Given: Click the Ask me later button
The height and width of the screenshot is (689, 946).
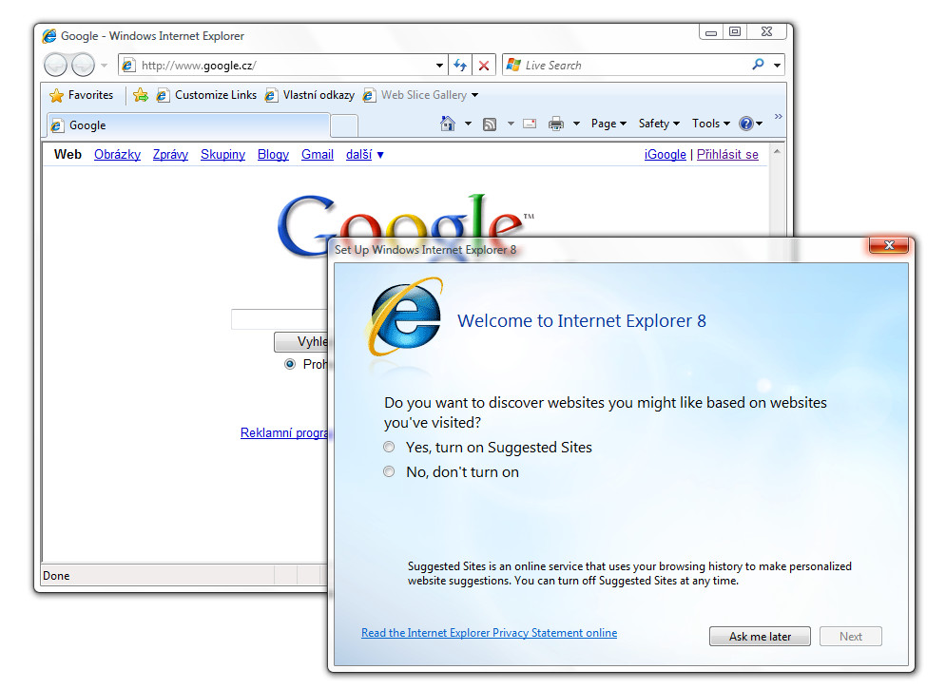Looking at the screenshot, I should [760, 637].
